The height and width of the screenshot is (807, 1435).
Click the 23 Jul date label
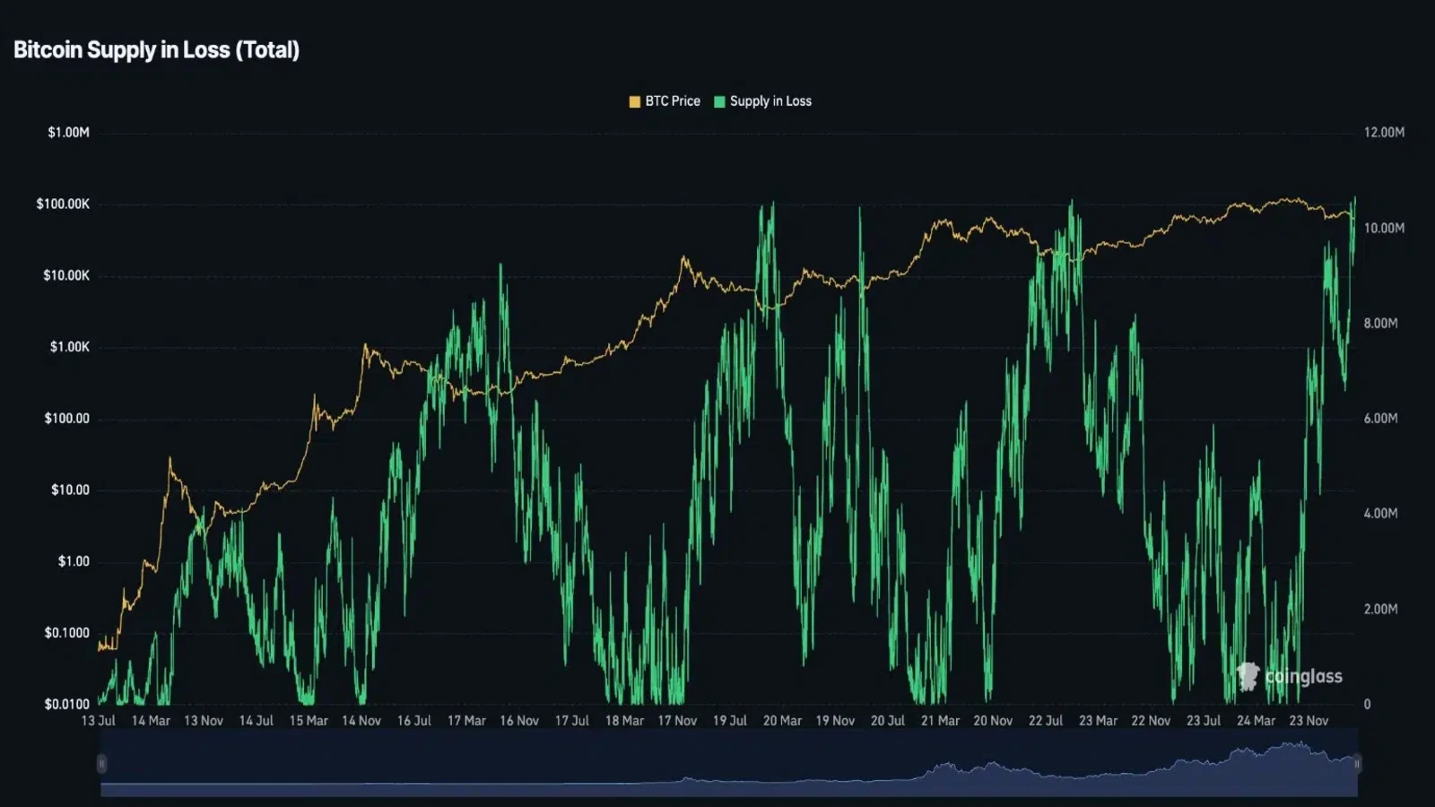[1204, 721]
